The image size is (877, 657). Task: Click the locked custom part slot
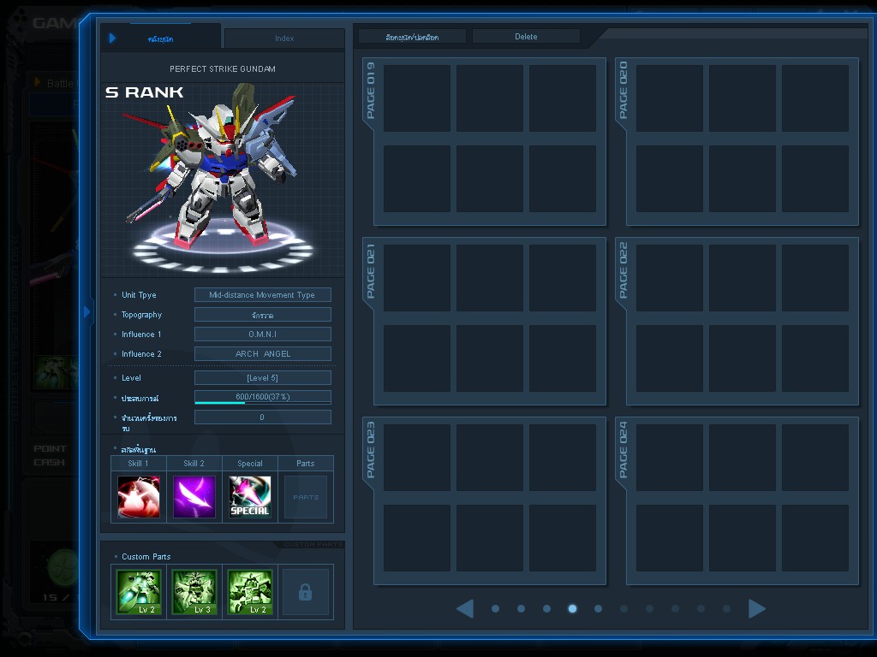tap(305, 592)
